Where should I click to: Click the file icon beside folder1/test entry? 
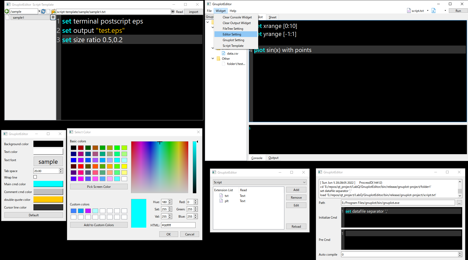click(x=224, y=64)
